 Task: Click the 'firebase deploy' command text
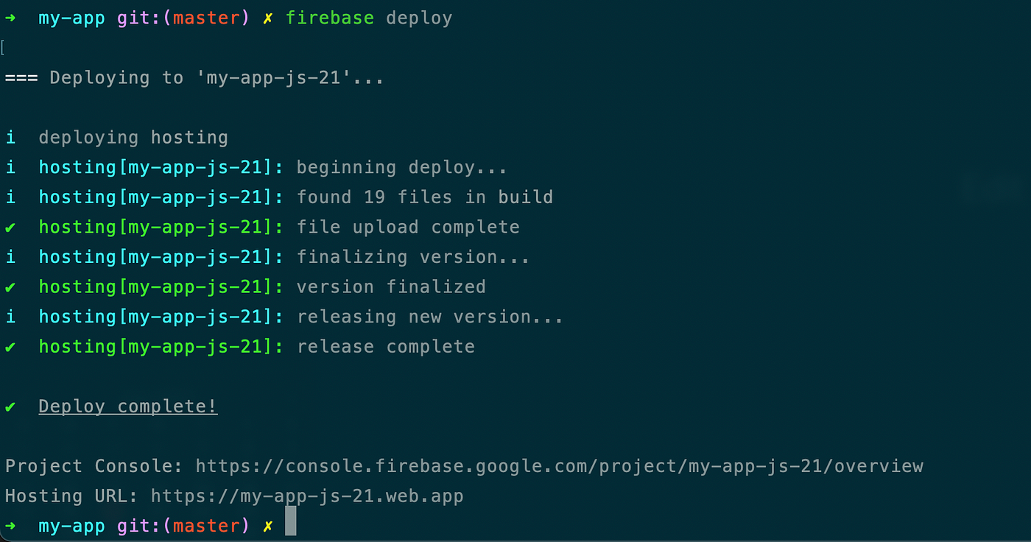coord(370,18)
